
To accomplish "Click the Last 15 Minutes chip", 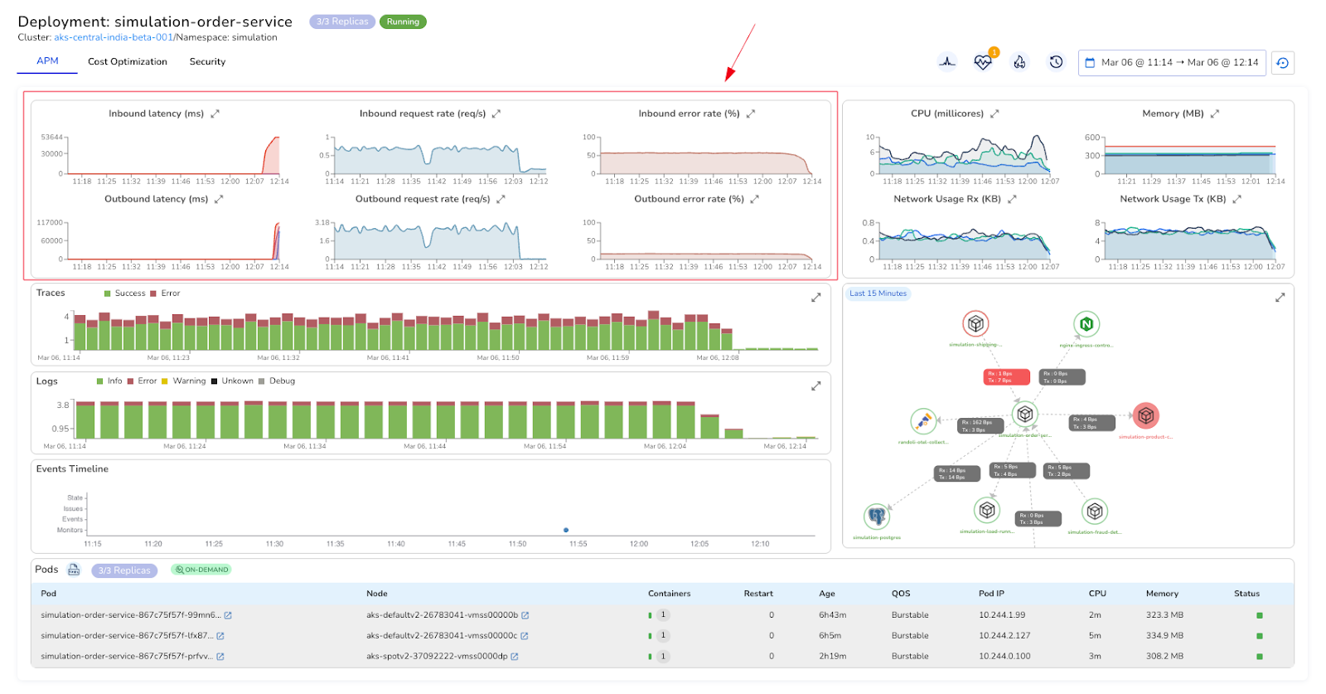I will pos(878,294).
